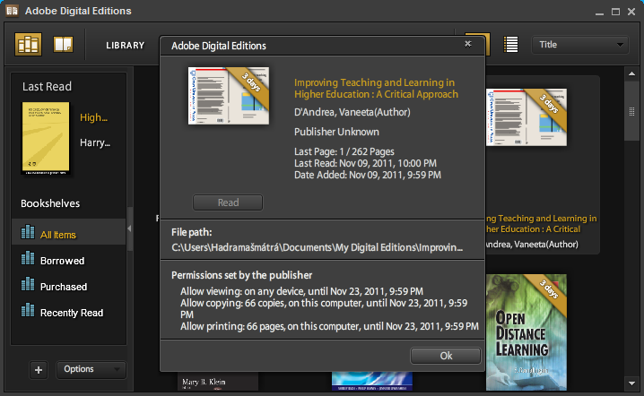Click the 'Date Added' line in dialog
This screenshot has width=644, height=396.
tap(368, 175)
